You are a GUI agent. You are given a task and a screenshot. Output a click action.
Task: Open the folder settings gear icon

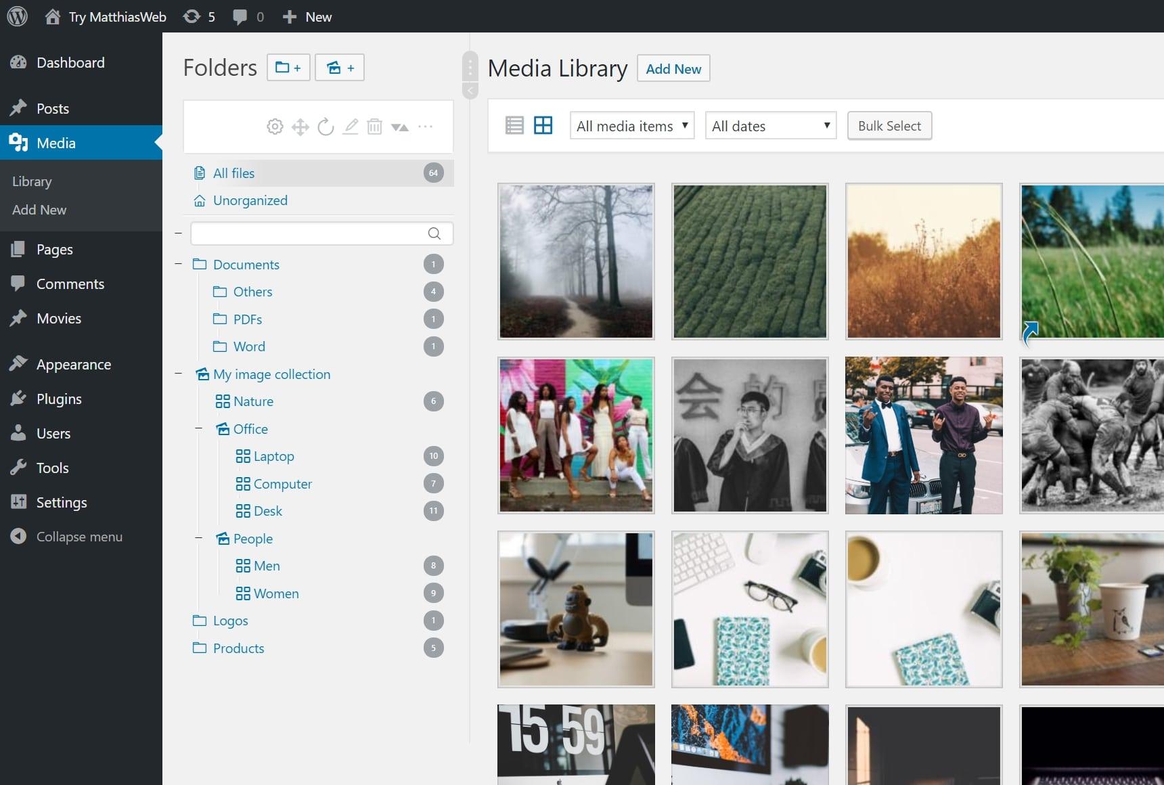tap(275, 127)
